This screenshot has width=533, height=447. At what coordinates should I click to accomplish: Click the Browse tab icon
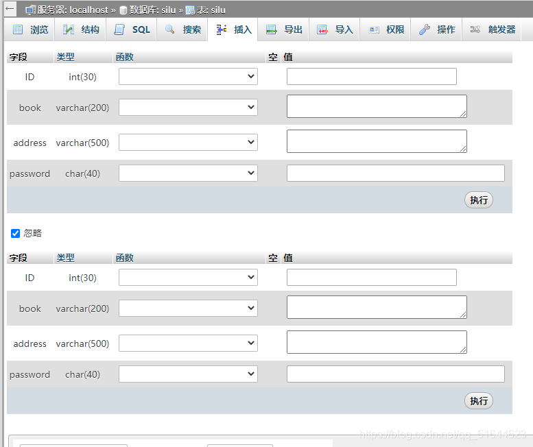click(x=18, y=29)
